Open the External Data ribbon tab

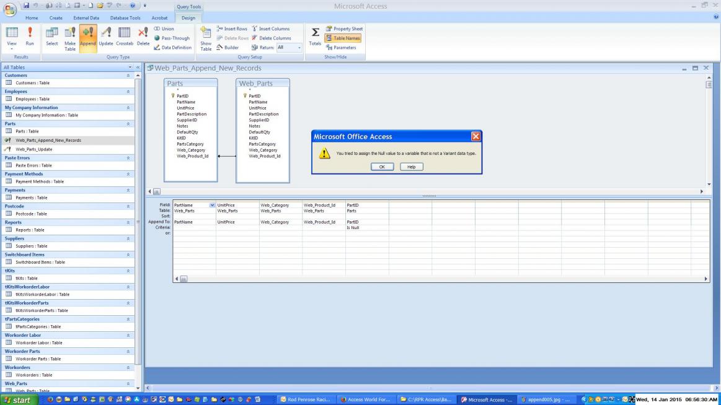(86, 18)
